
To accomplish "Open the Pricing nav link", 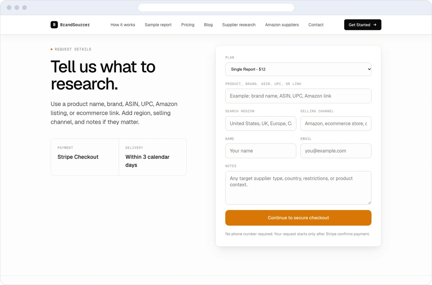I will click(188, 25).
